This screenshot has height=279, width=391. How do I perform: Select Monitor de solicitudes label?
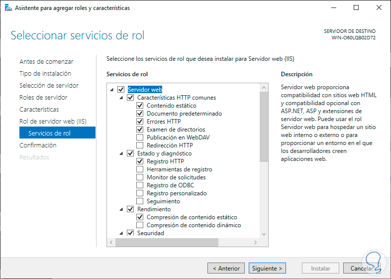pyautogui.click(x=176, y=177)
